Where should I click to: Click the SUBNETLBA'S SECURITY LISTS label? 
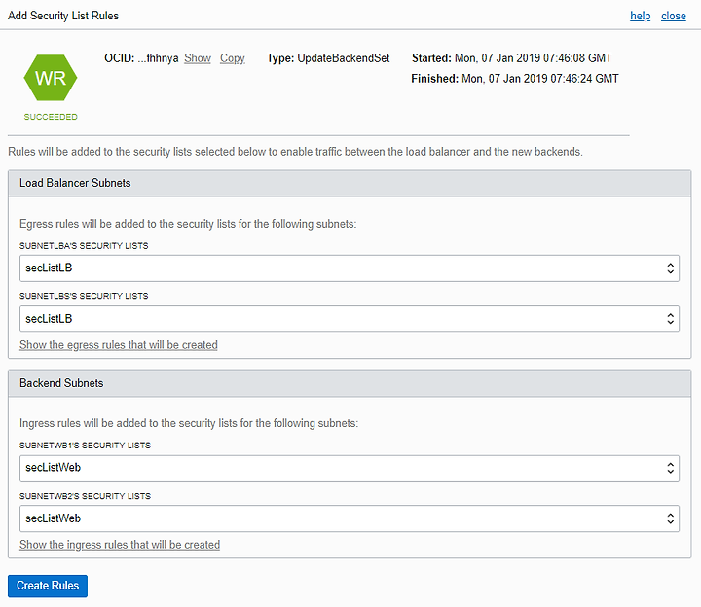click(x=84, y=246)
